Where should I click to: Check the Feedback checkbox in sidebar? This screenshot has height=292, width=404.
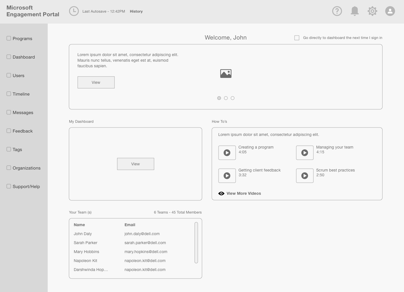(9, 131)
